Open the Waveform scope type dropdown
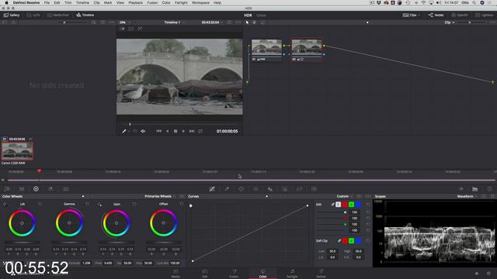 (467, 196)
